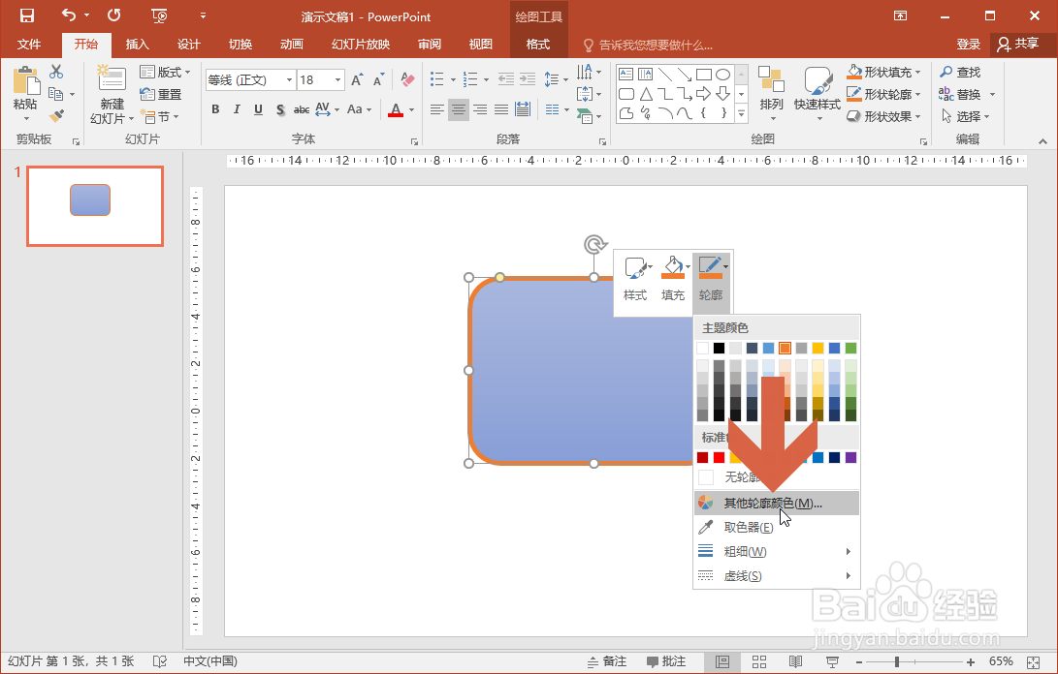
Task: Open the font size dropdown
Action: tap(338, 79)
